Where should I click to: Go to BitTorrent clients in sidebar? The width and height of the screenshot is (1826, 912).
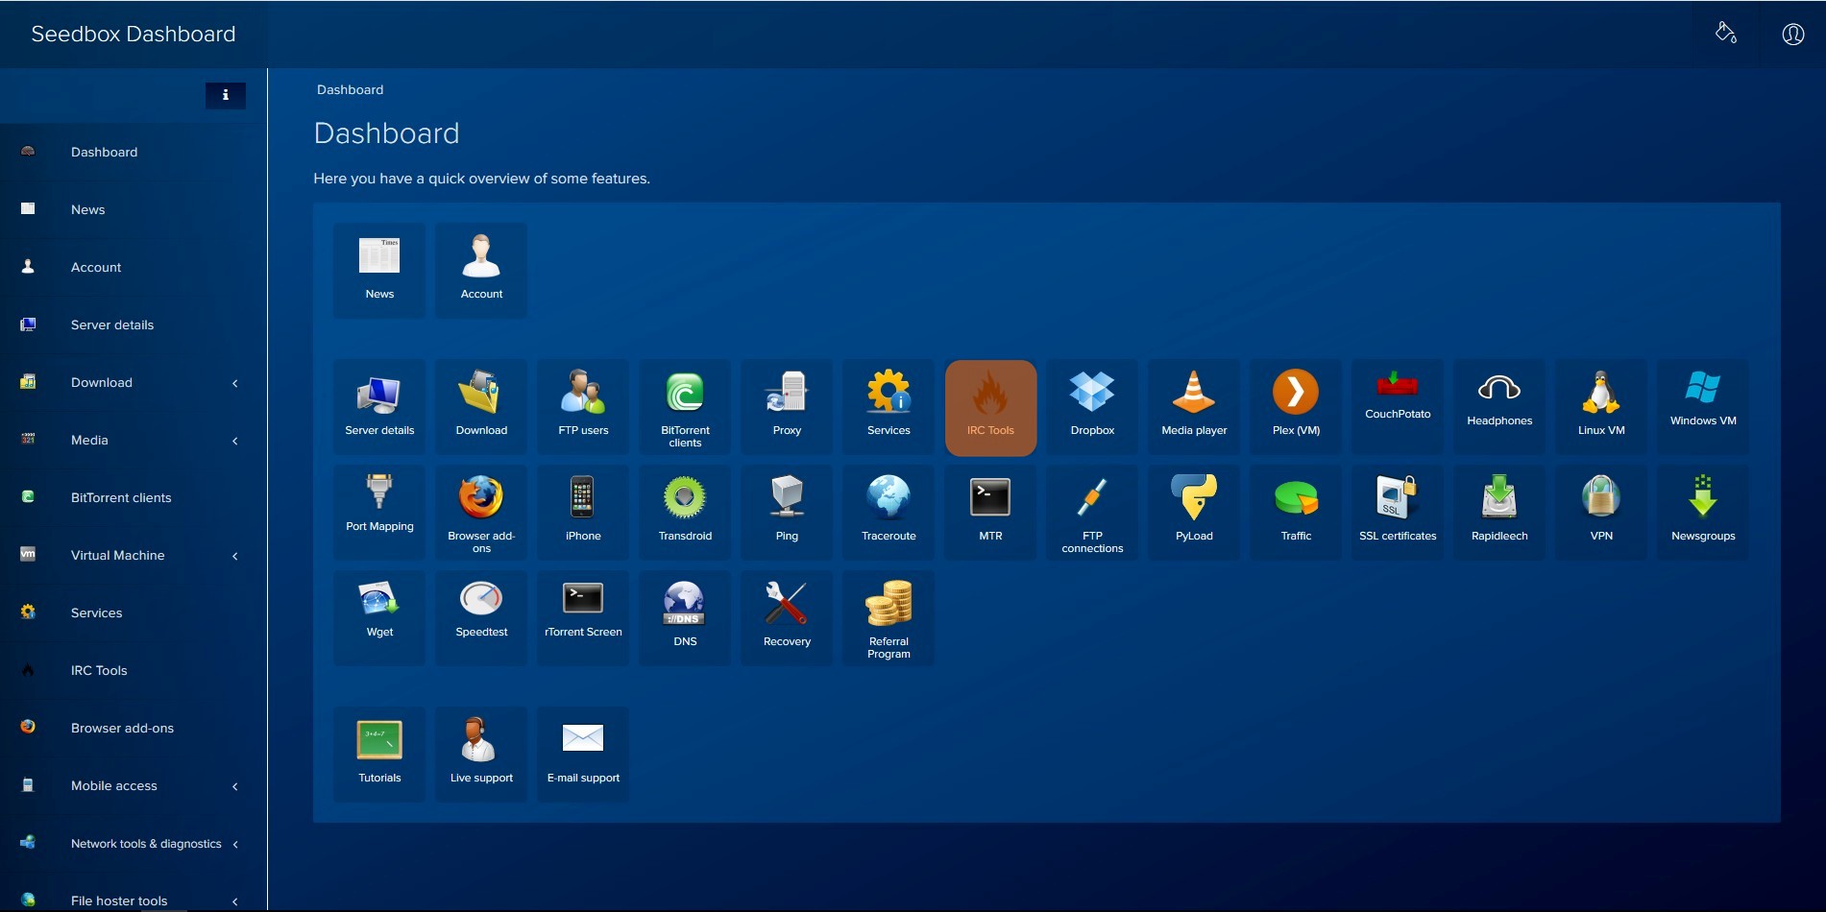121,497
